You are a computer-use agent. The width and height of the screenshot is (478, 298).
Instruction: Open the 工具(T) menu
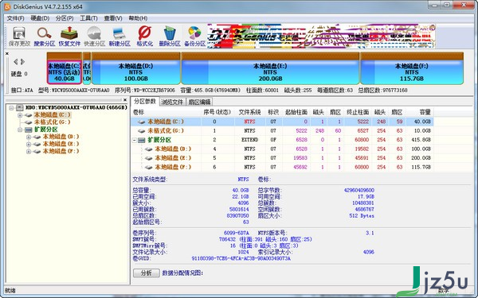click(x=88, y=18)
